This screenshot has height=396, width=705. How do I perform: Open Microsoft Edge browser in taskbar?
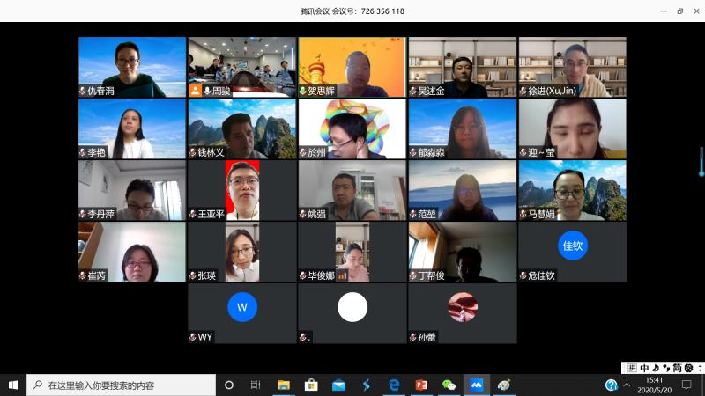[x=394, y=385]
